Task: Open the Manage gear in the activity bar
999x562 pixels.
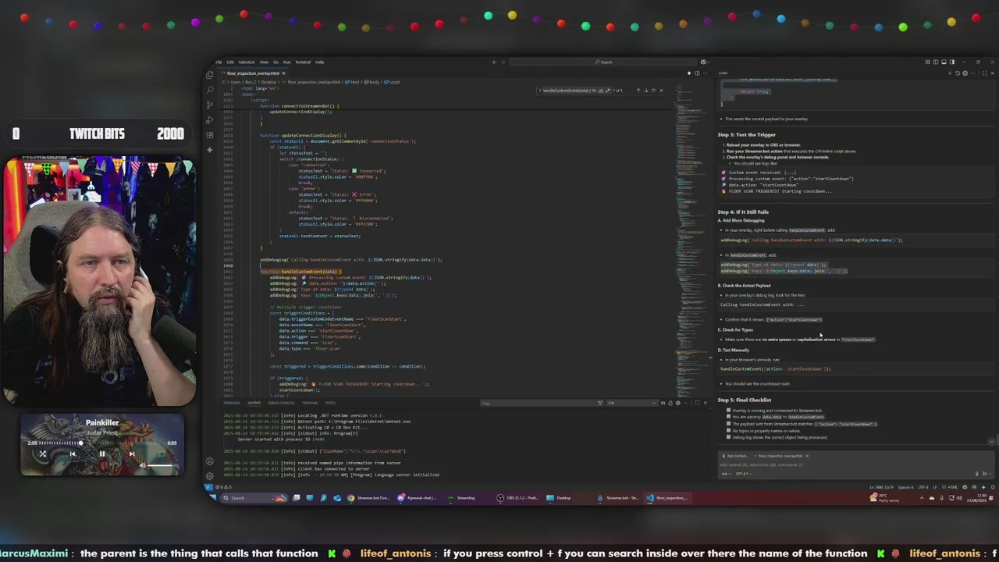Action: pos(209,475)
